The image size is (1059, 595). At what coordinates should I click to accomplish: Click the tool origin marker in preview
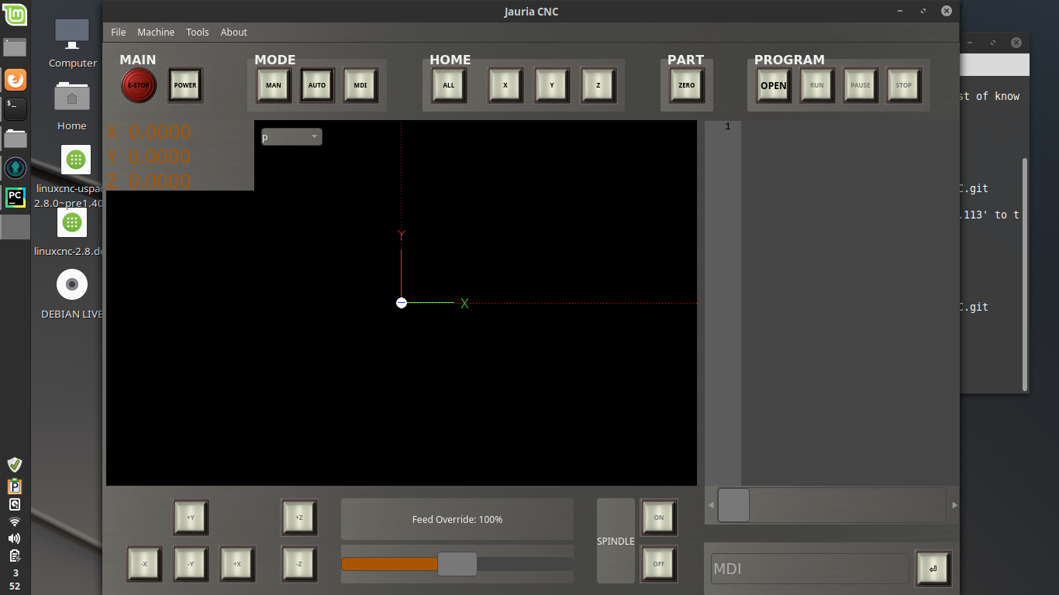click(x=402, y=303)
